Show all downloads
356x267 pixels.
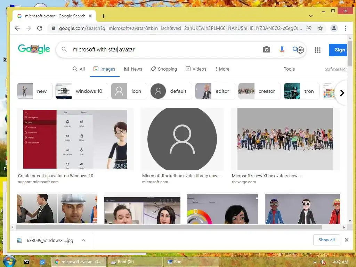(x=326, y=240)
